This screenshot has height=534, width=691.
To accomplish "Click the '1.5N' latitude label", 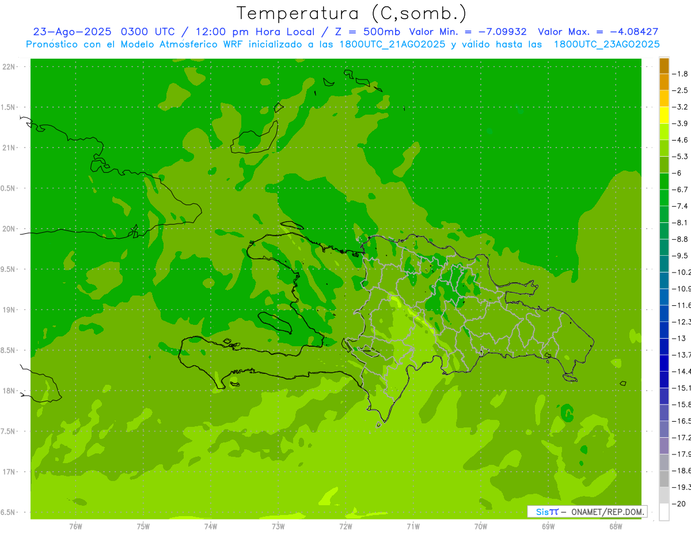I will (x=9, y=107).
